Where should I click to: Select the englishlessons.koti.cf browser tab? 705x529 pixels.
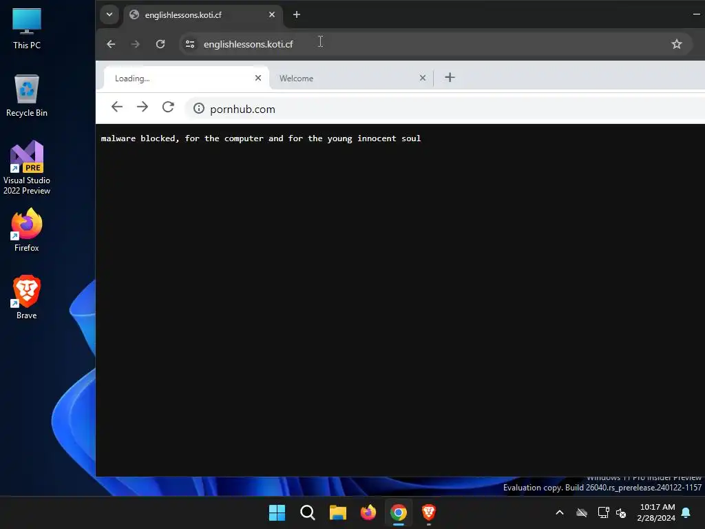pyautogui.click(x=203, y=15)
